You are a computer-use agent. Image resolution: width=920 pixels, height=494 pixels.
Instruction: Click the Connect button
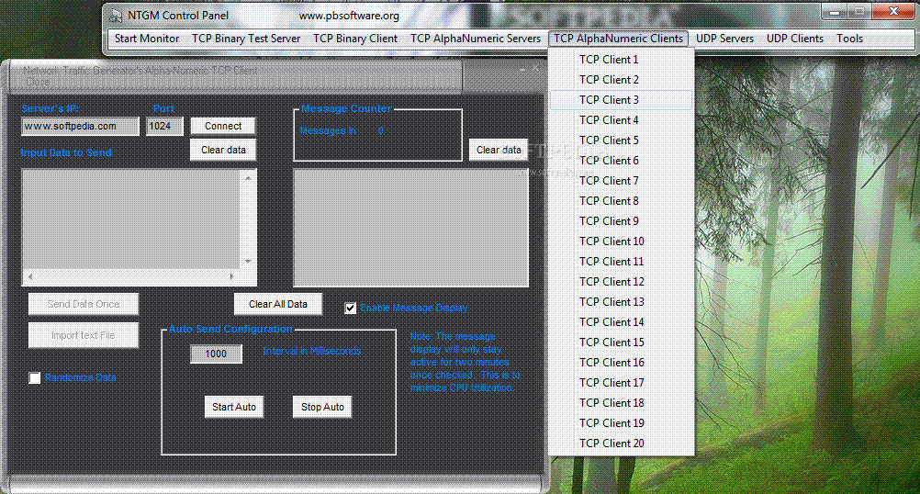[223, 126]
